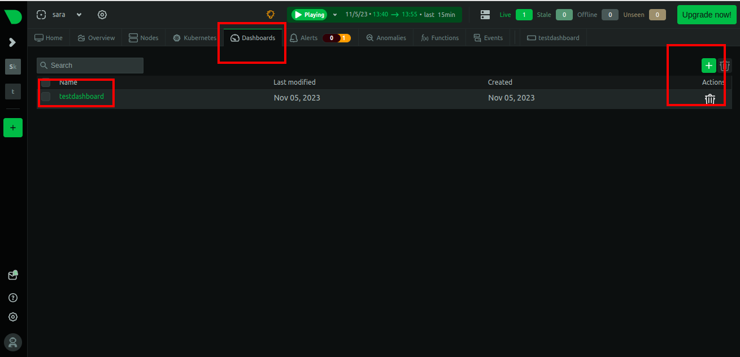The width and height of the screenshot is (740, 357).
Task: Click the lightbulb insights icon
Action: tap(271, 15)
